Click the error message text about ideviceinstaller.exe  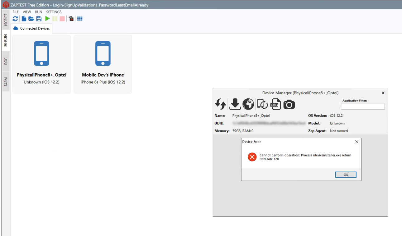(305, 157)
